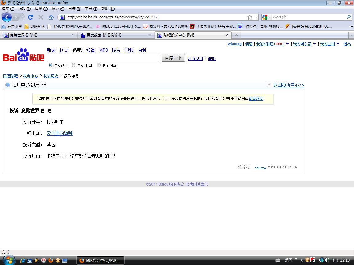Viewport: 354px width, 265px height.
Task: Open the 檢視 (V) menu
Action: (41, 9)
